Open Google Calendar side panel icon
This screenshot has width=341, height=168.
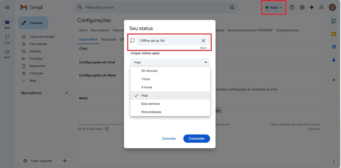coord(334,21)
